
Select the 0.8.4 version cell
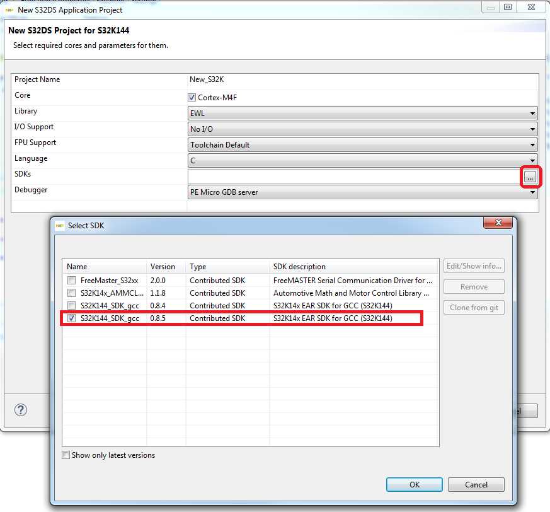pyautogui.click(x=158, y=306)
